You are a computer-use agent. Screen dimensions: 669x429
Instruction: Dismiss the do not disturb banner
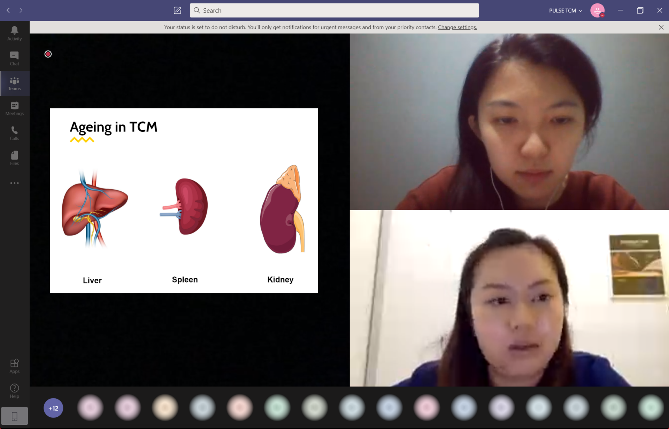[x=661, y=27]
